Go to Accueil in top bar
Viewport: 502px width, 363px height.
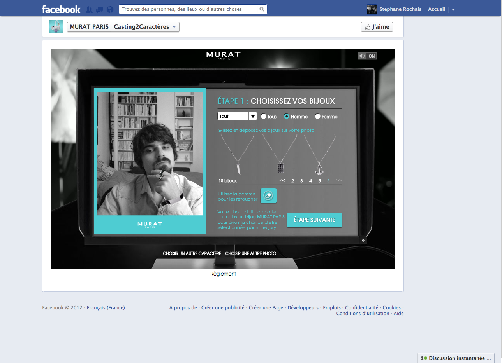tap(436, 9)
